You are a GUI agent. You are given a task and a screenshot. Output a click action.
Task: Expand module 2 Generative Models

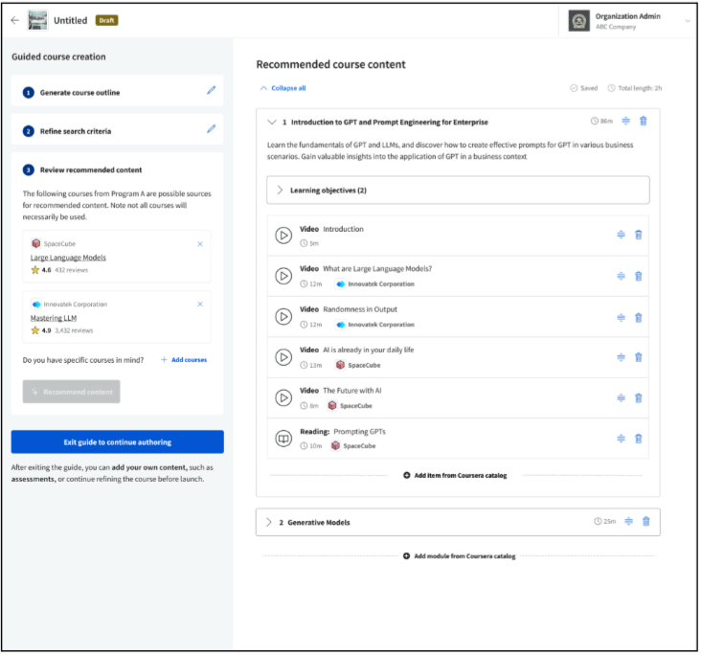(x=268, y=523)
